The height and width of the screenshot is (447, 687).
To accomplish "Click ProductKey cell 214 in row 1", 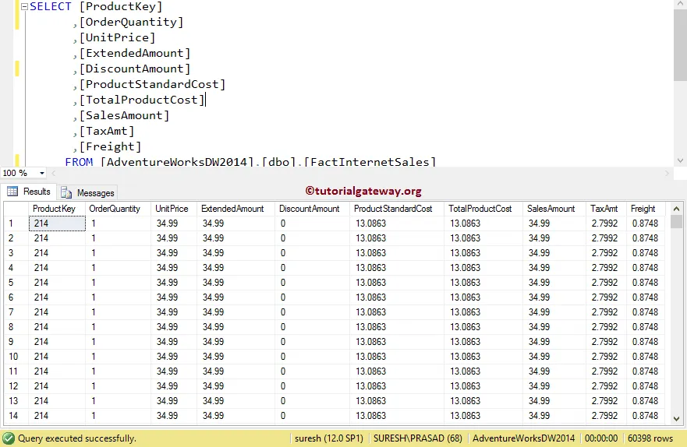I will point(57,223).
